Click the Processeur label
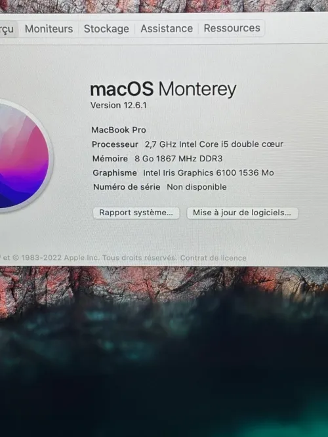Viewport: 328px width, 437px height. pos(115,144)
